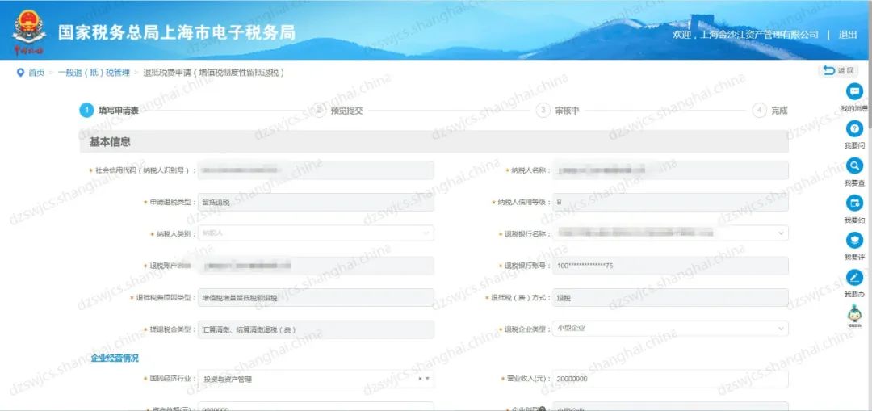Viewport: 872px width, 411px height.
Task: Click the 企业经营情况 section heading
Action: (x=115, y=359)
